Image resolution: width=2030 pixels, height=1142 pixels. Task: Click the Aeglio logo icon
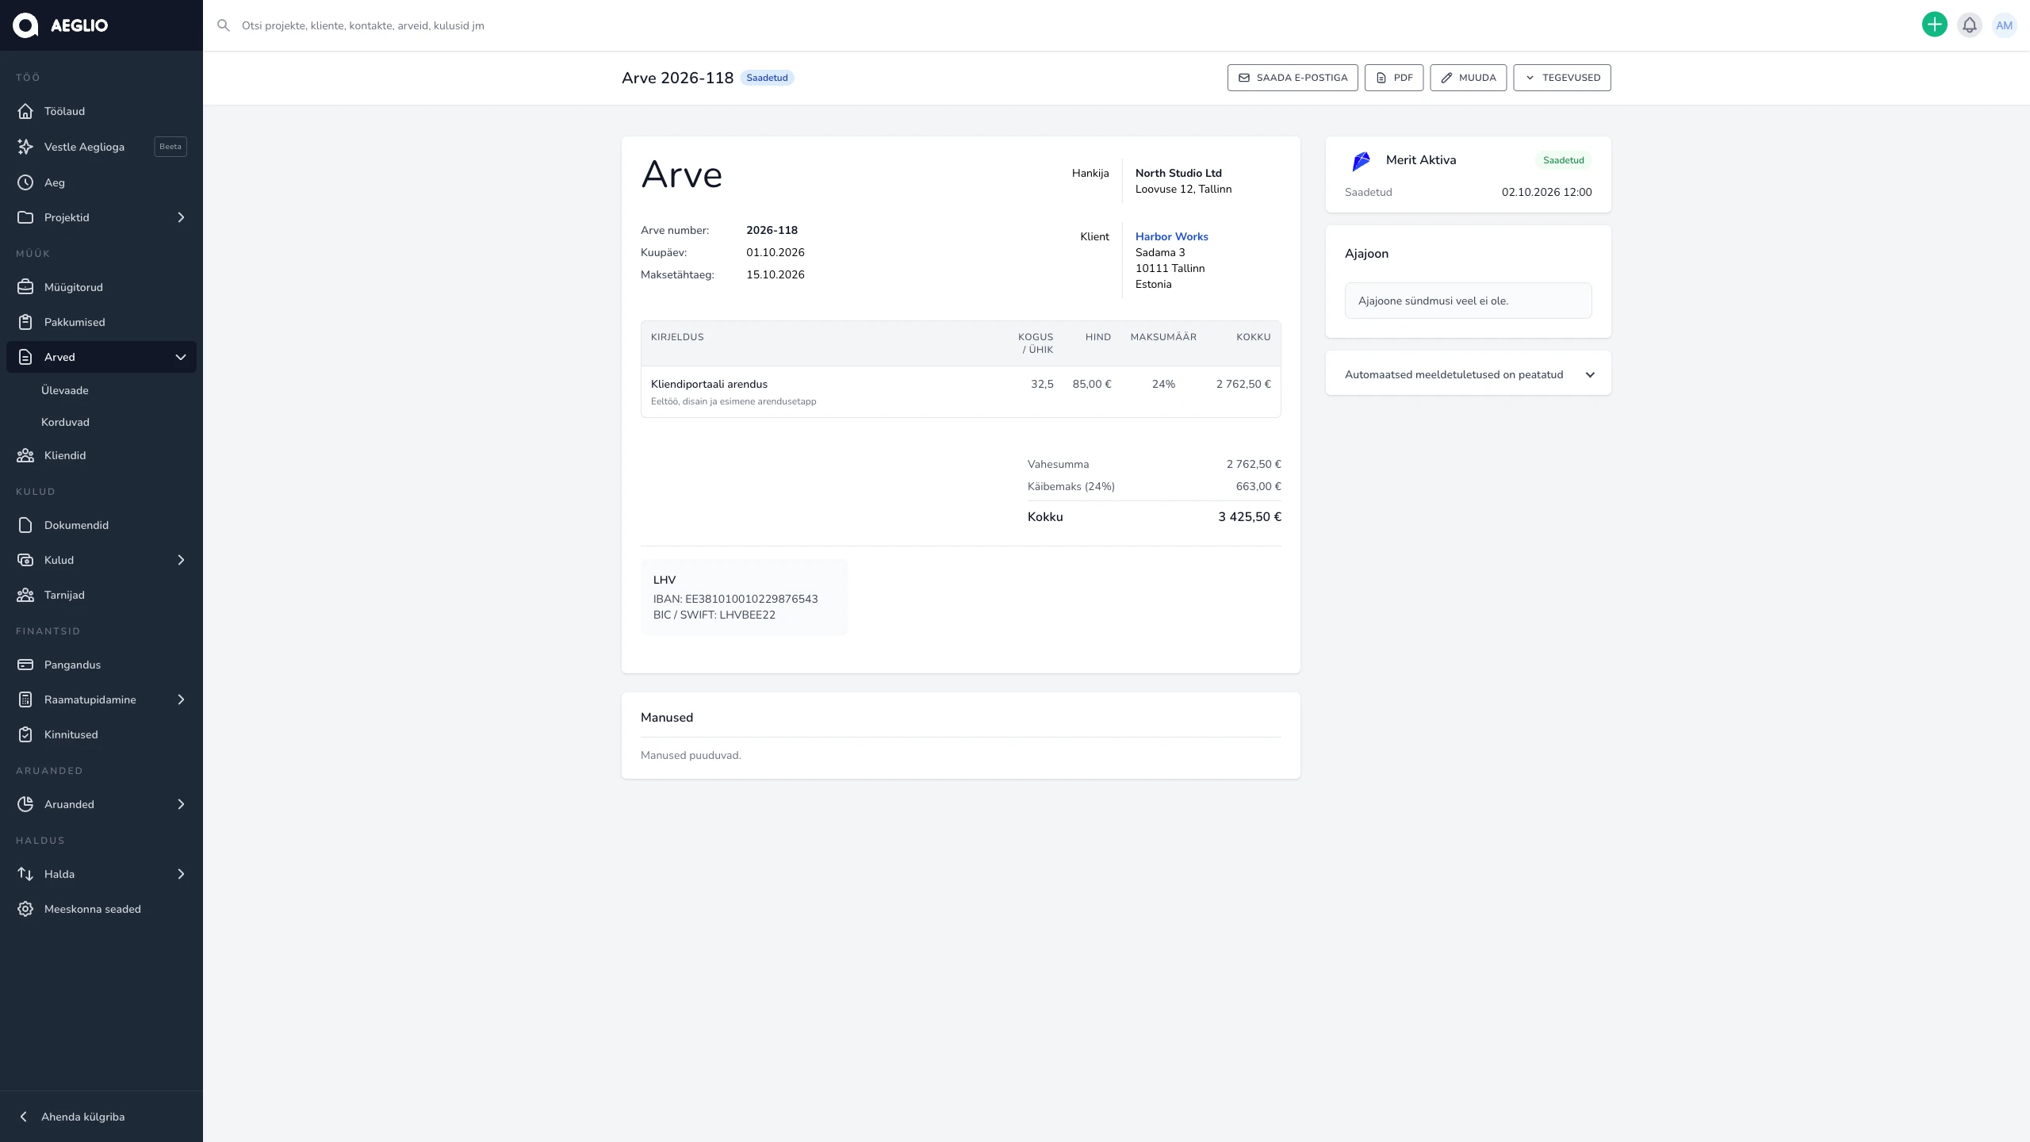[x=25, y=25]
